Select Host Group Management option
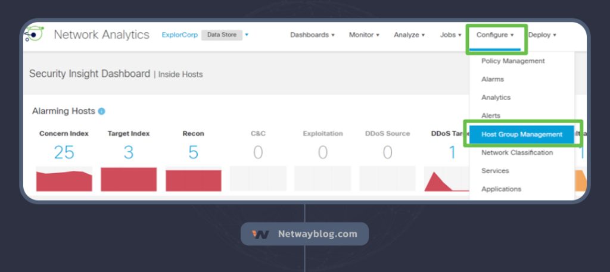Image resolution: width=610 pixels, height=272 pixels. 521,135
